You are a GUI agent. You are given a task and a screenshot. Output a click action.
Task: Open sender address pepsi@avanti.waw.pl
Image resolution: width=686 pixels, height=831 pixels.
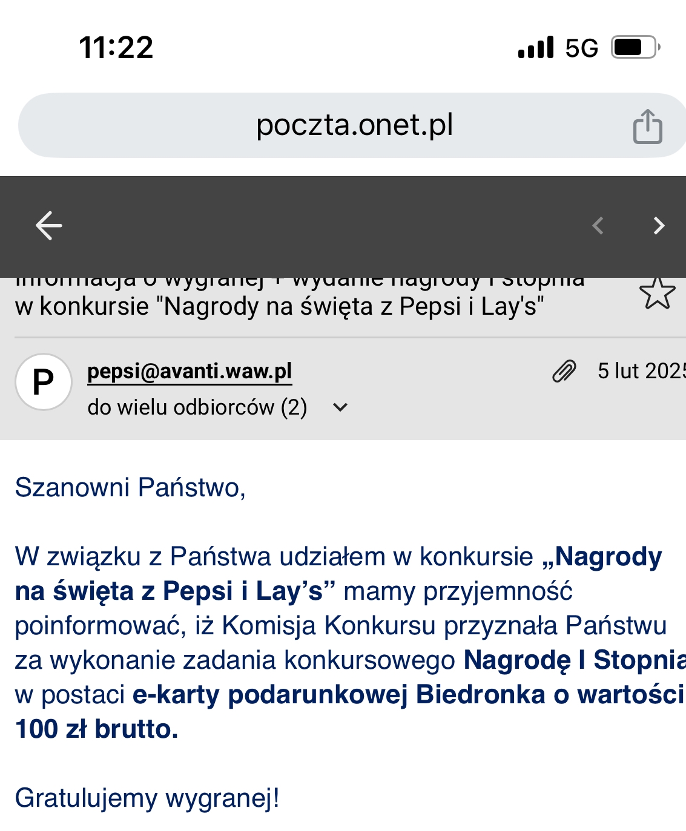click(190, 371)
